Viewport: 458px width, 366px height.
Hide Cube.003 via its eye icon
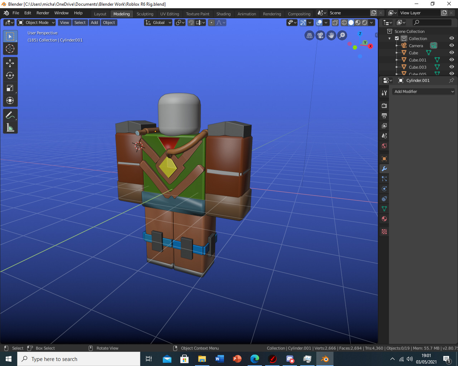[x=452, y=67]
